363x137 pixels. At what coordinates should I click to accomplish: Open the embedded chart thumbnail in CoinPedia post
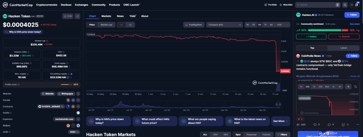click(x=328, y=97)
